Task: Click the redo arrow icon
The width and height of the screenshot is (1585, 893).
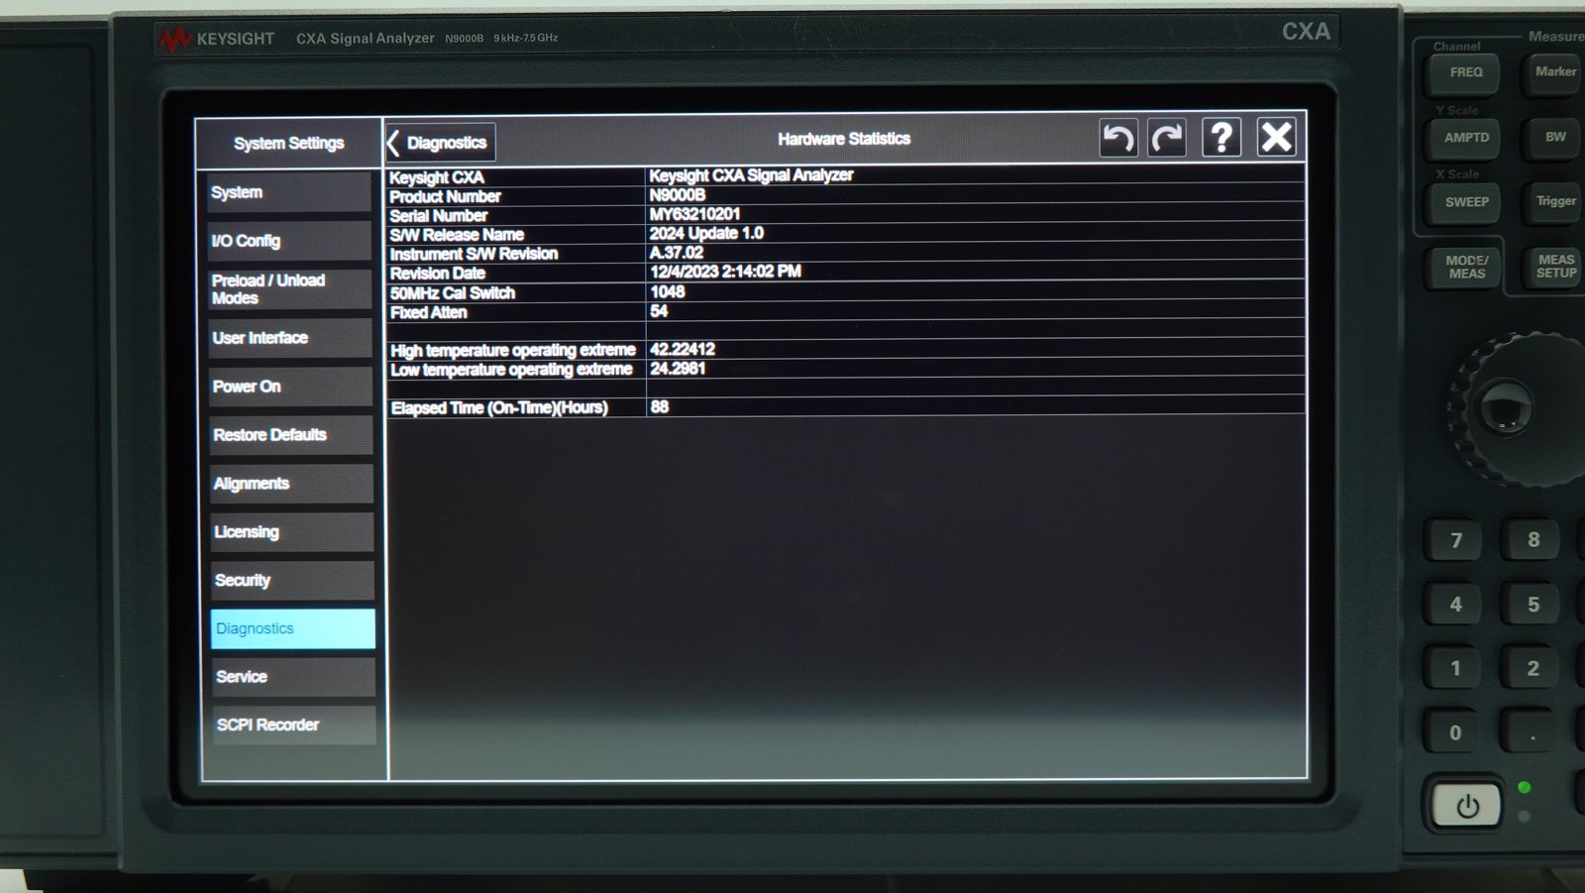Action: click(1167, 138)
